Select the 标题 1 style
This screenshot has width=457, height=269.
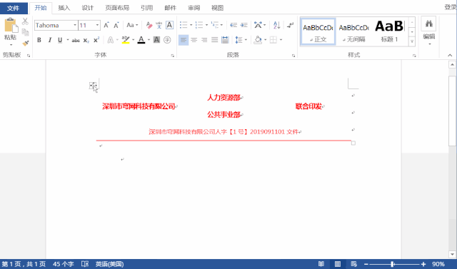pyautogui.click(x=390, y=31)
